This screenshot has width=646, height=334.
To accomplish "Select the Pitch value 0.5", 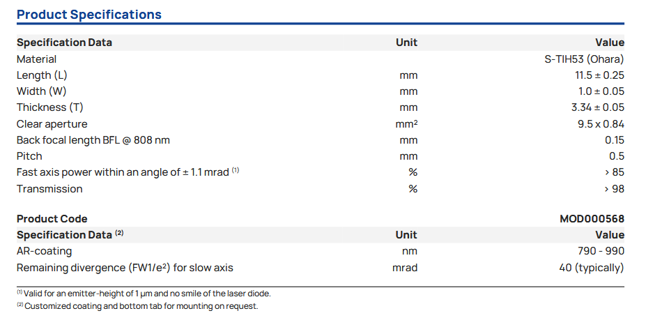I will click(x=616, y=156).
